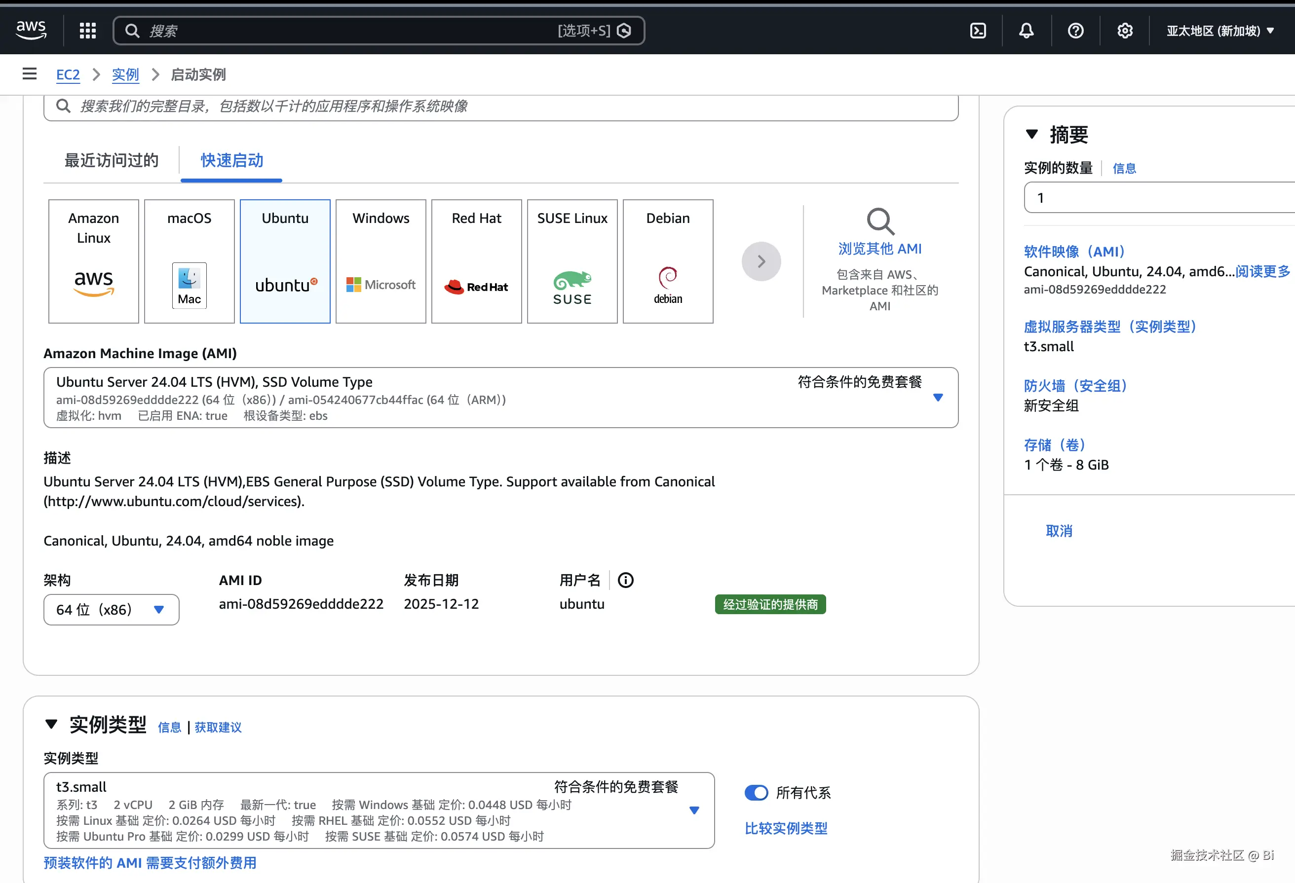Viewport: 1295px width, 883px height.
Task: Switch to the 最近访问过的 tab
Action: pyautogui.click(x=111, y=160)
